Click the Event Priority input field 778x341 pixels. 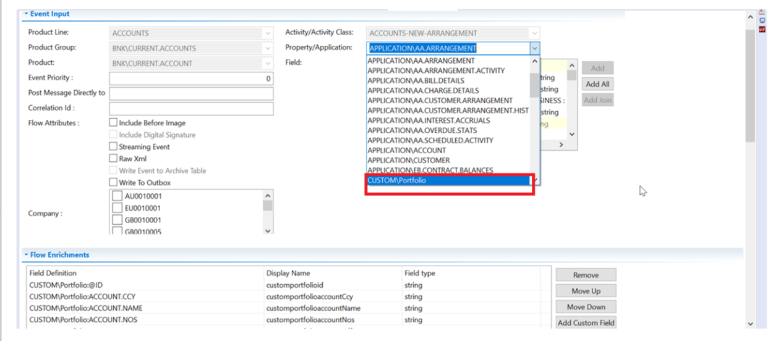191,78
